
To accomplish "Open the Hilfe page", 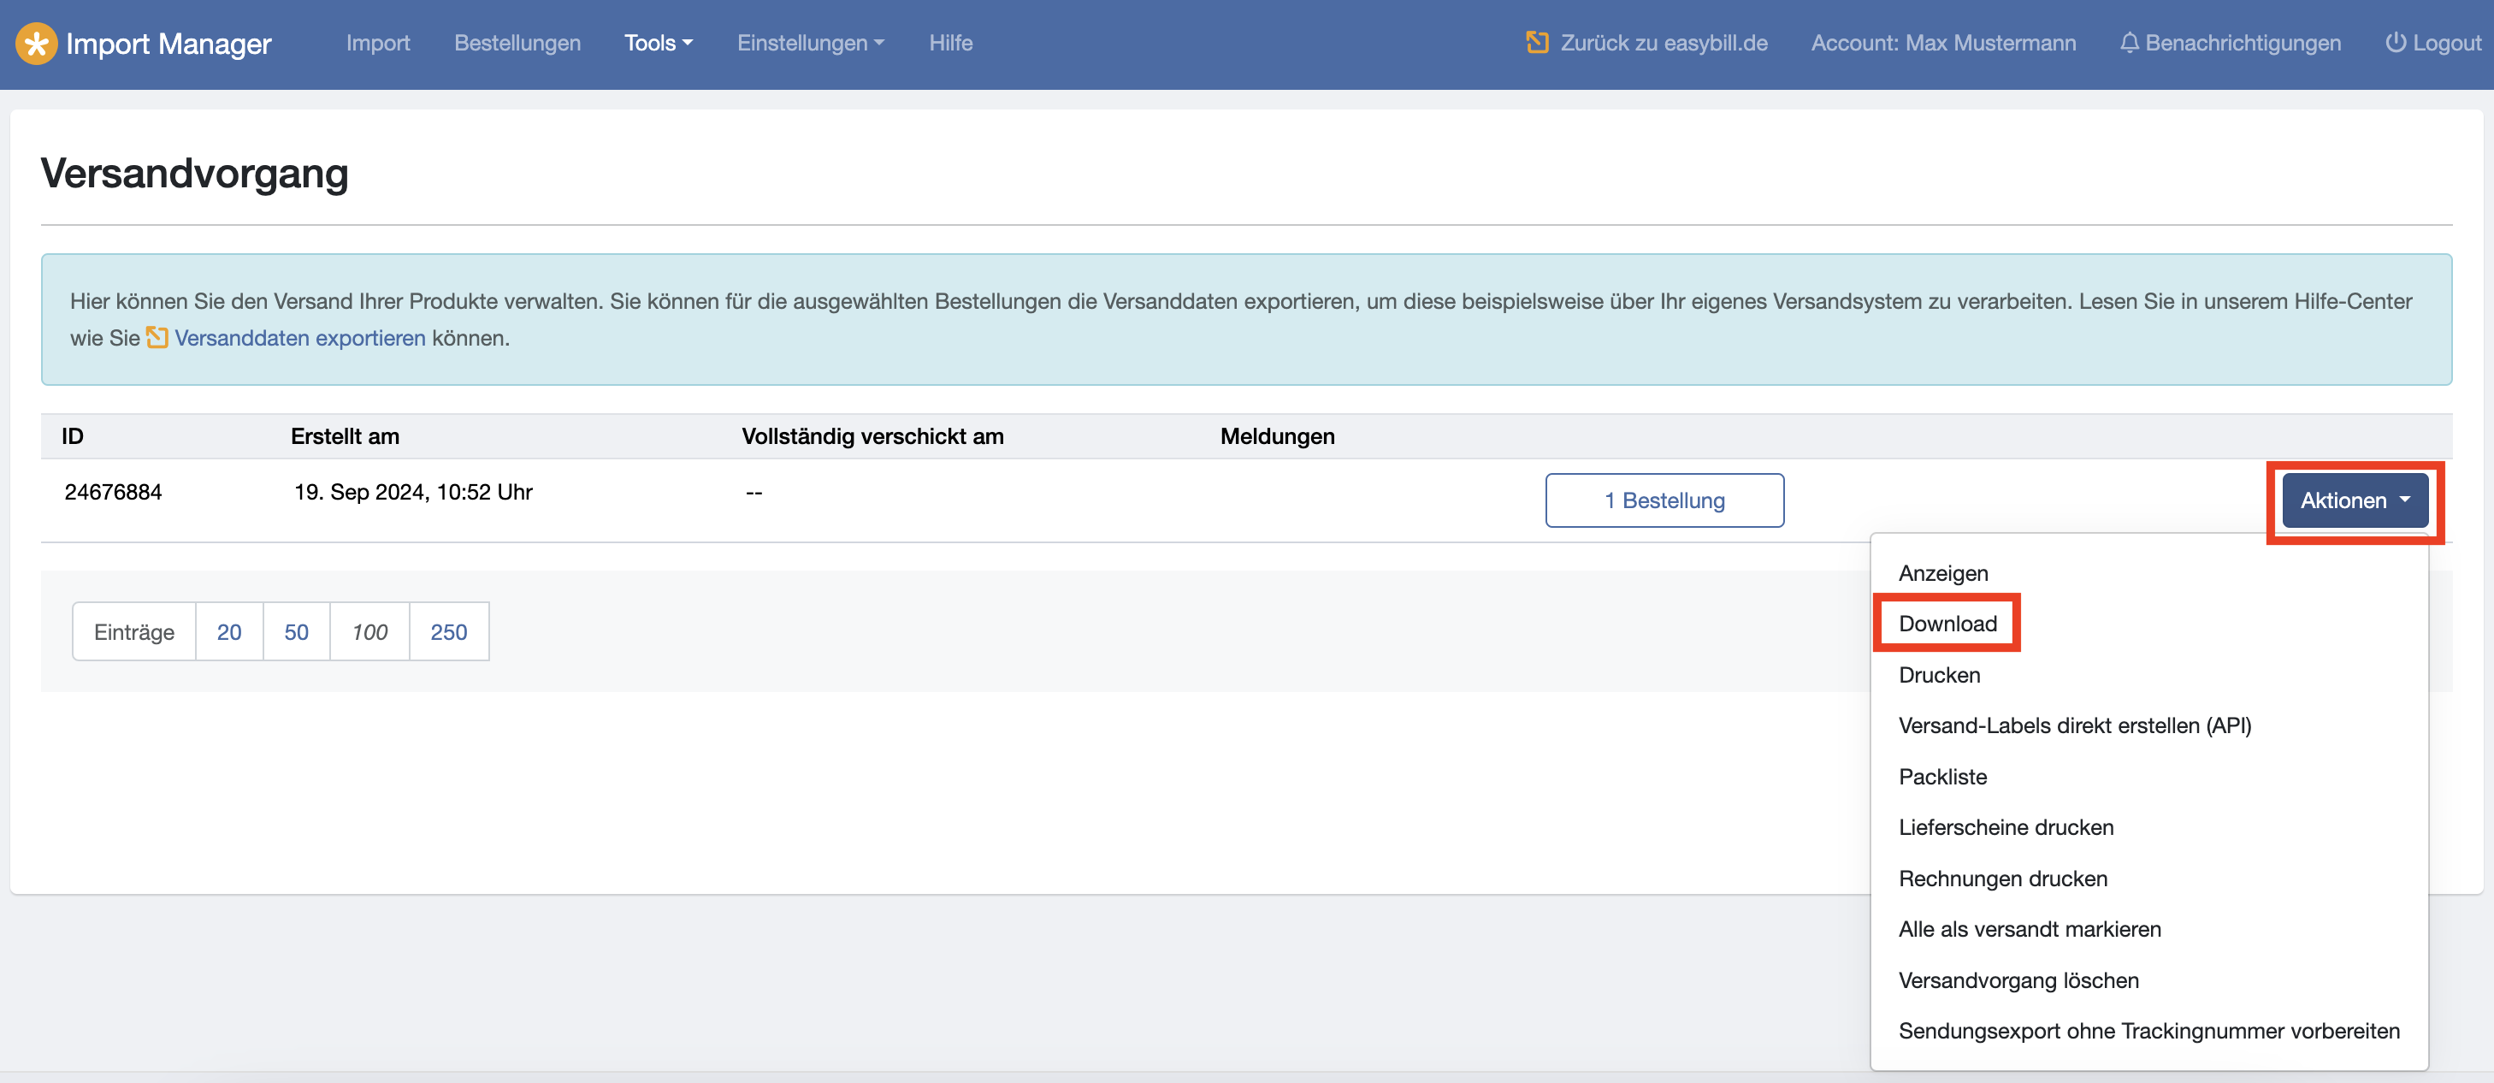I will [x=949, y=43].
